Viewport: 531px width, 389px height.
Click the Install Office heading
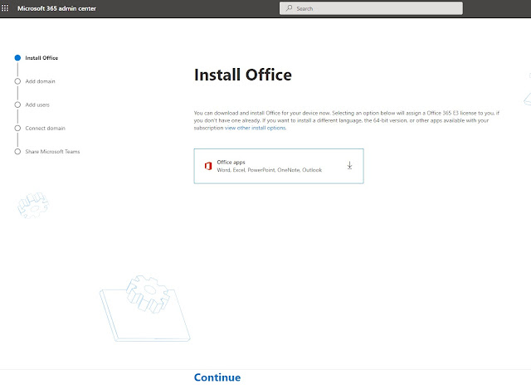click(243, 75)
